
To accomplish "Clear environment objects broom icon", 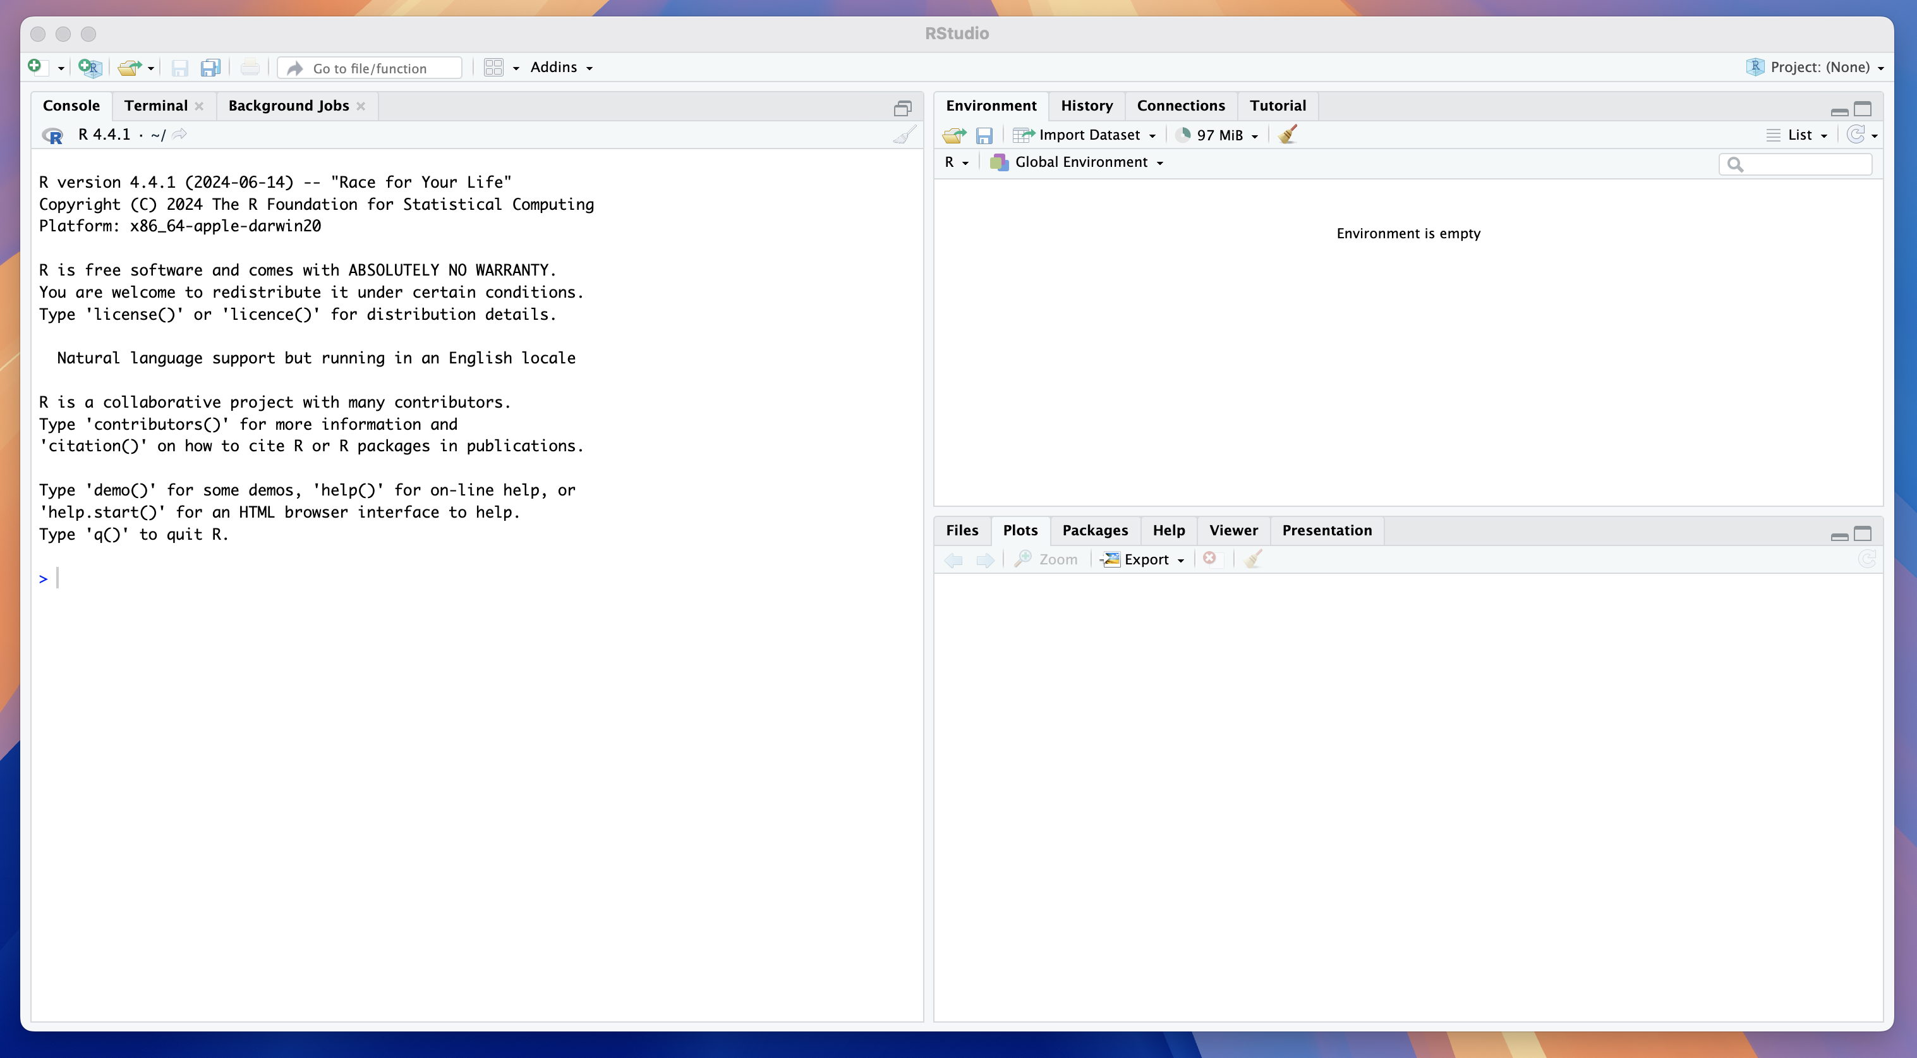I will 1288,134.
